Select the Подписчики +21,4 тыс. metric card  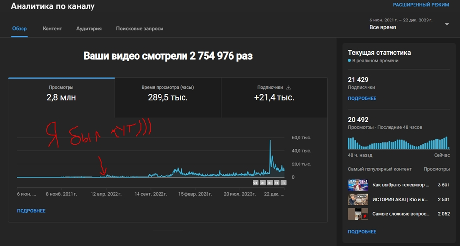coord(275,98)
